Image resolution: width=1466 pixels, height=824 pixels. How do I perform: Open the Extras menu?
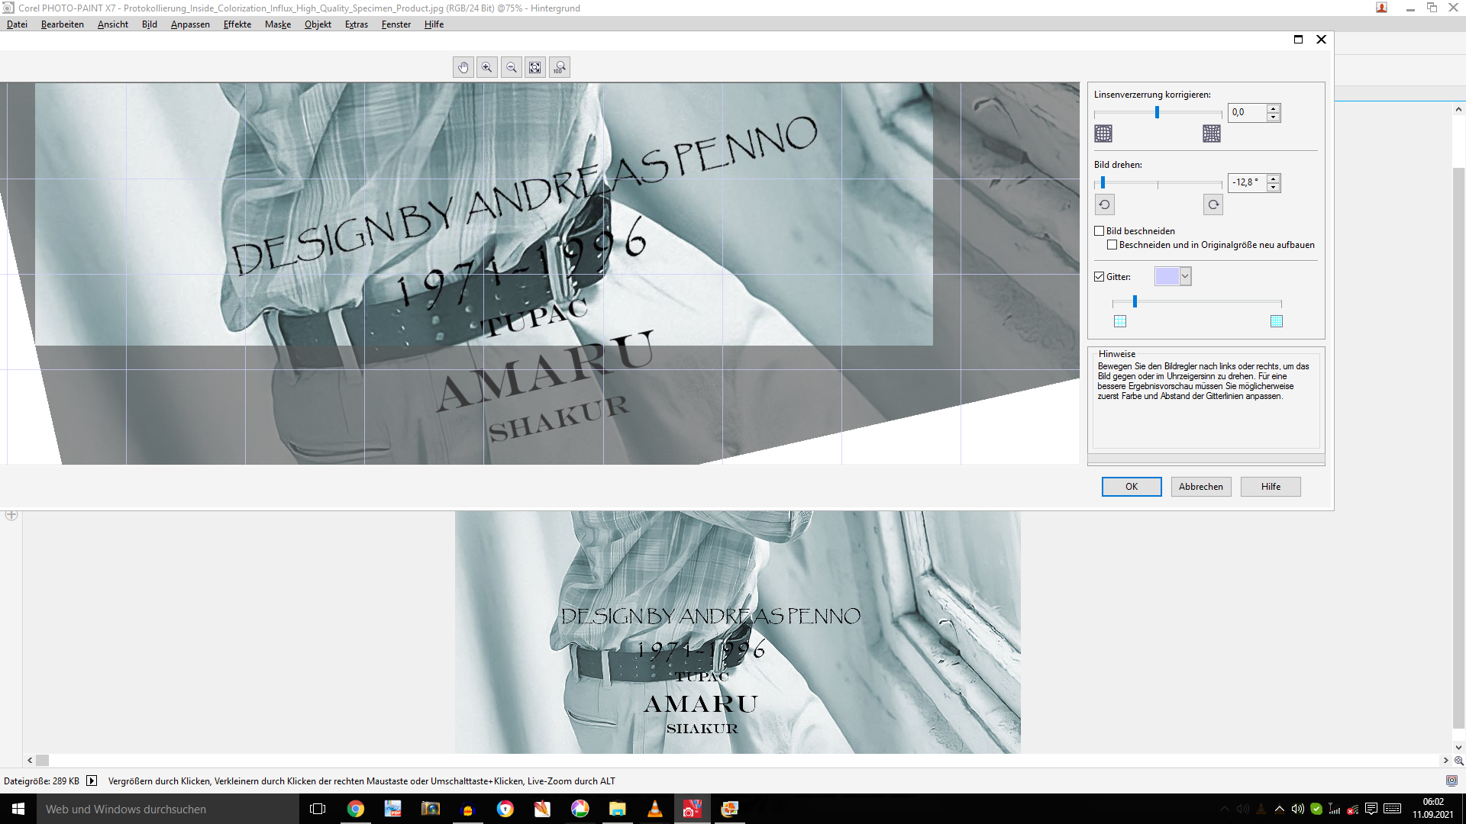[357, 24]
